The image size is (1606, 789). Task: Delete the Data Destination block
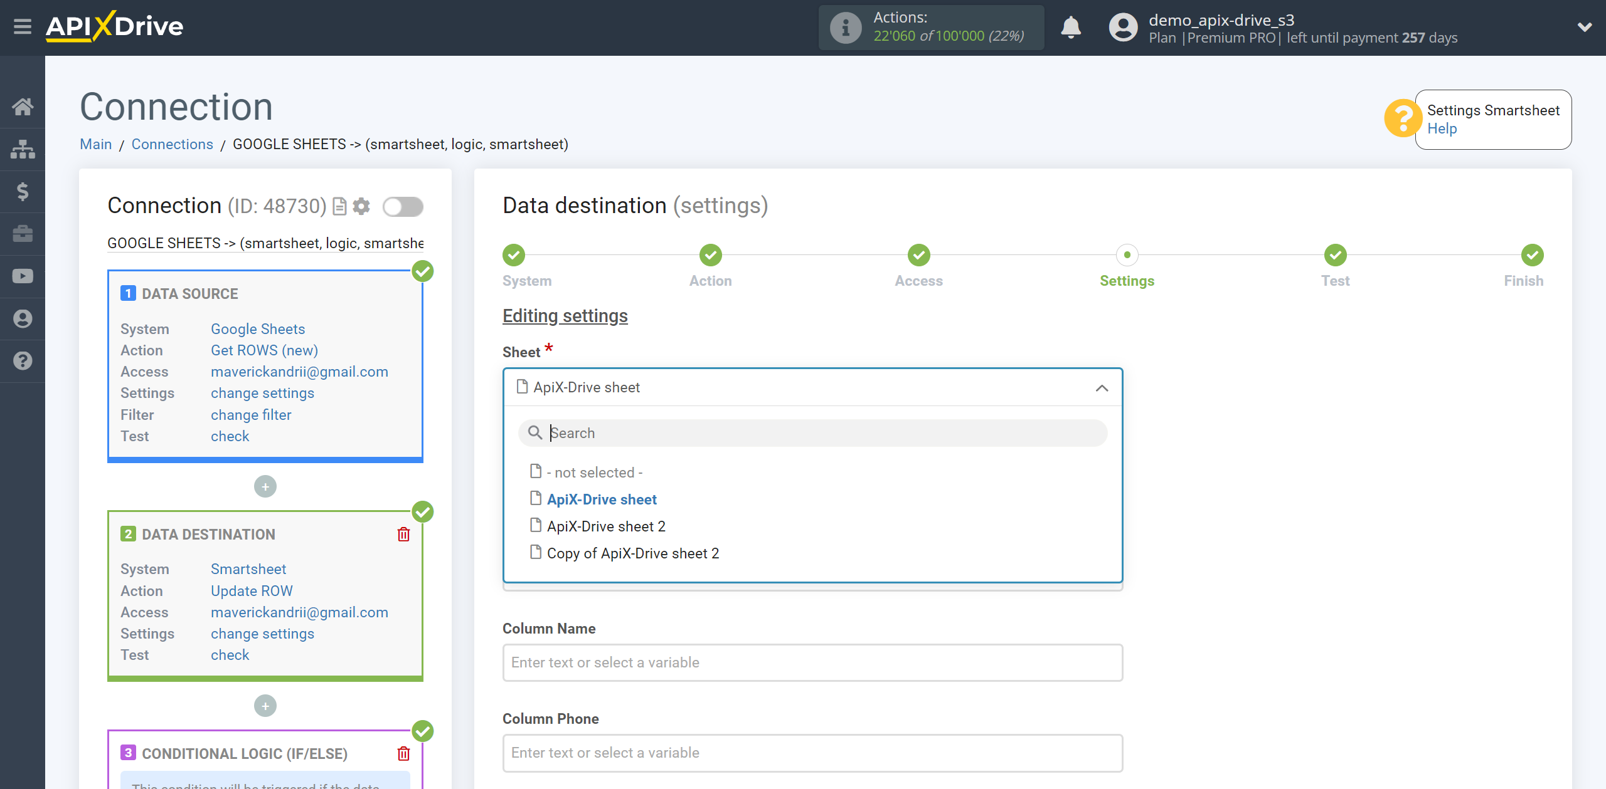pos(403,535)
